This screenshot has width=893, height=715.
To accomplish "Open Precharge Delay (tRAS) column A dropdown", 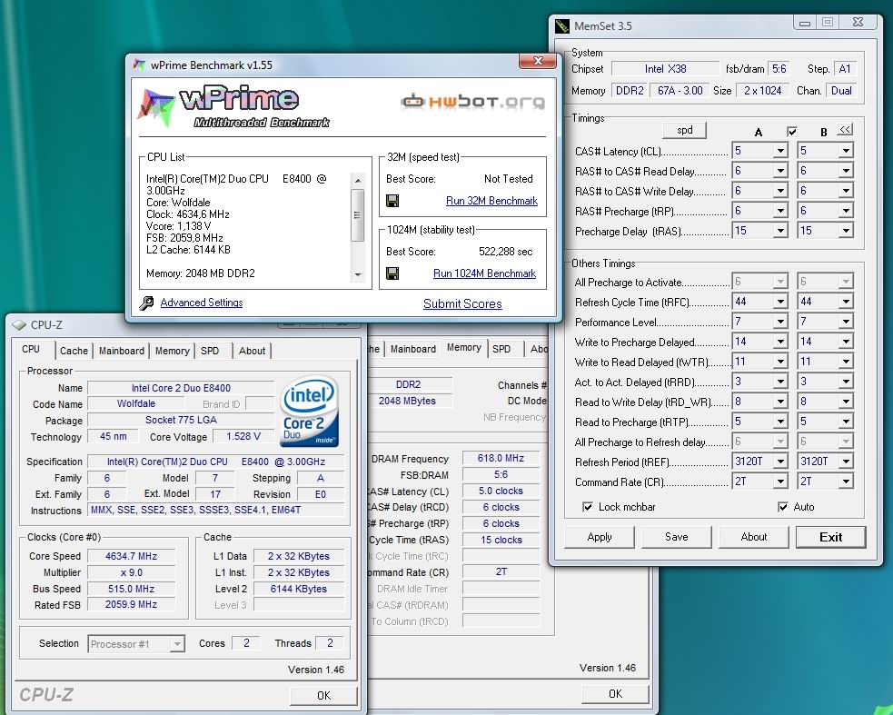I will [780, 231].
